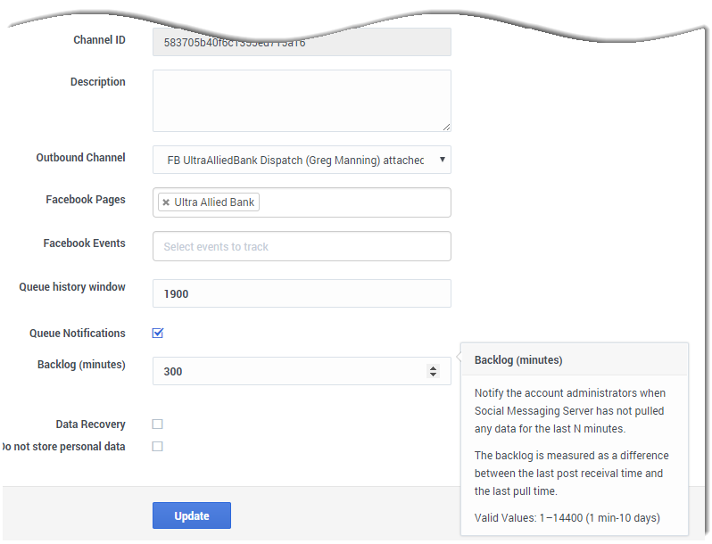This screenshot has height=544, width=712.
Task: Focus the Description text area
Action: [302, 101]
